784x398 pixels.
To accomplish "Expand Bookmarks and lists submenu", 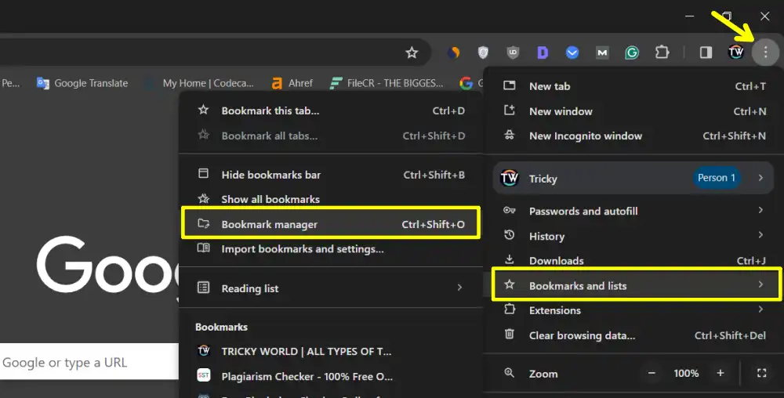I will 634,286.
